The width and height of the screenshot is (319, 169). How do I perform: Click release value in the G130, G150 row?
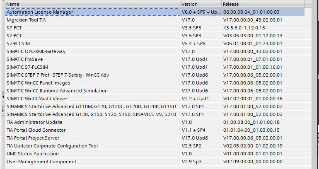coord(253,114)
